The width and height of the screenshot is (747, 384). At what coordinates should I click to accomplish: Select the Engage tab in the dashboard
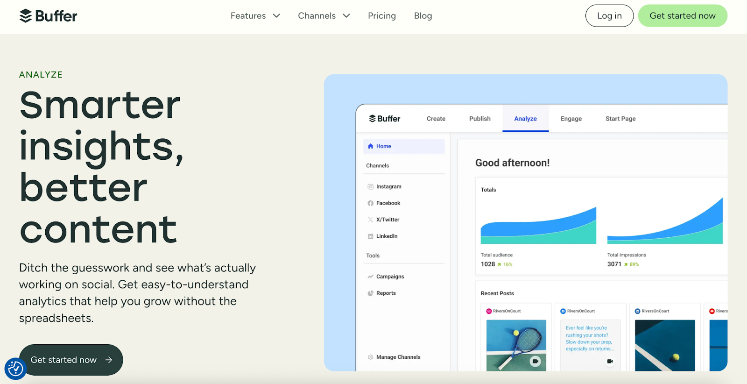571,119
